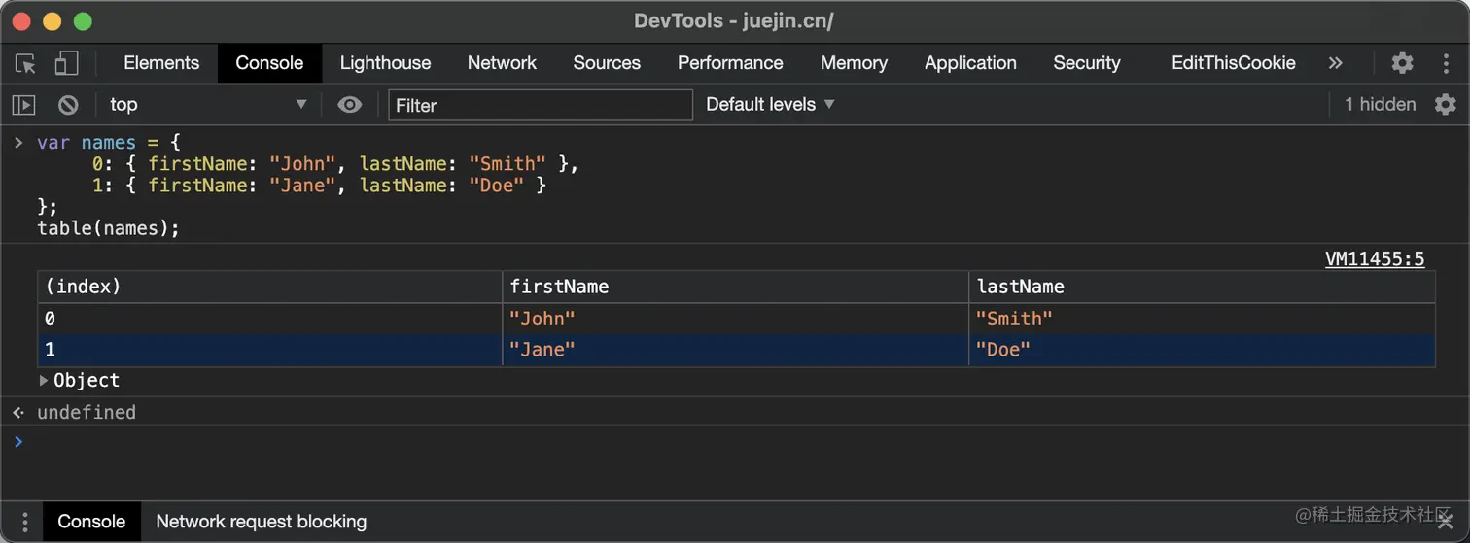Image resolution: width=1470 pixels, height=543 pixels.
Task: Activate the inspect element picker icon
Action: tap(26, 63)
